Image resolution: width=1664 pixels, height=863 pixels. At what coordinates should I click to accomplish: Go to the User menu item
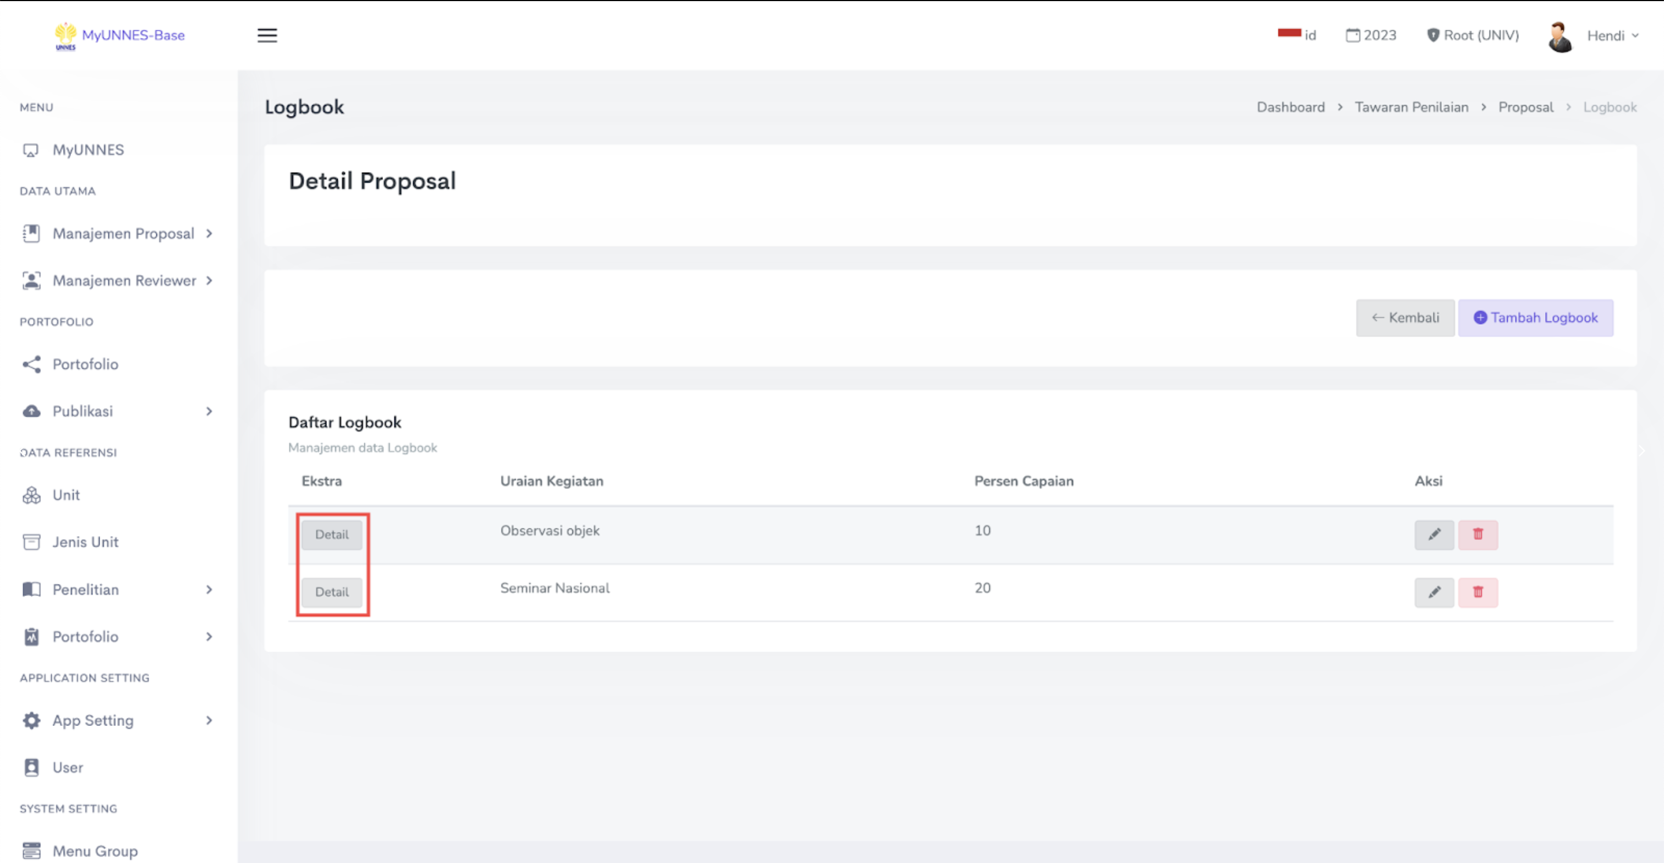click(x=68, y=767)
